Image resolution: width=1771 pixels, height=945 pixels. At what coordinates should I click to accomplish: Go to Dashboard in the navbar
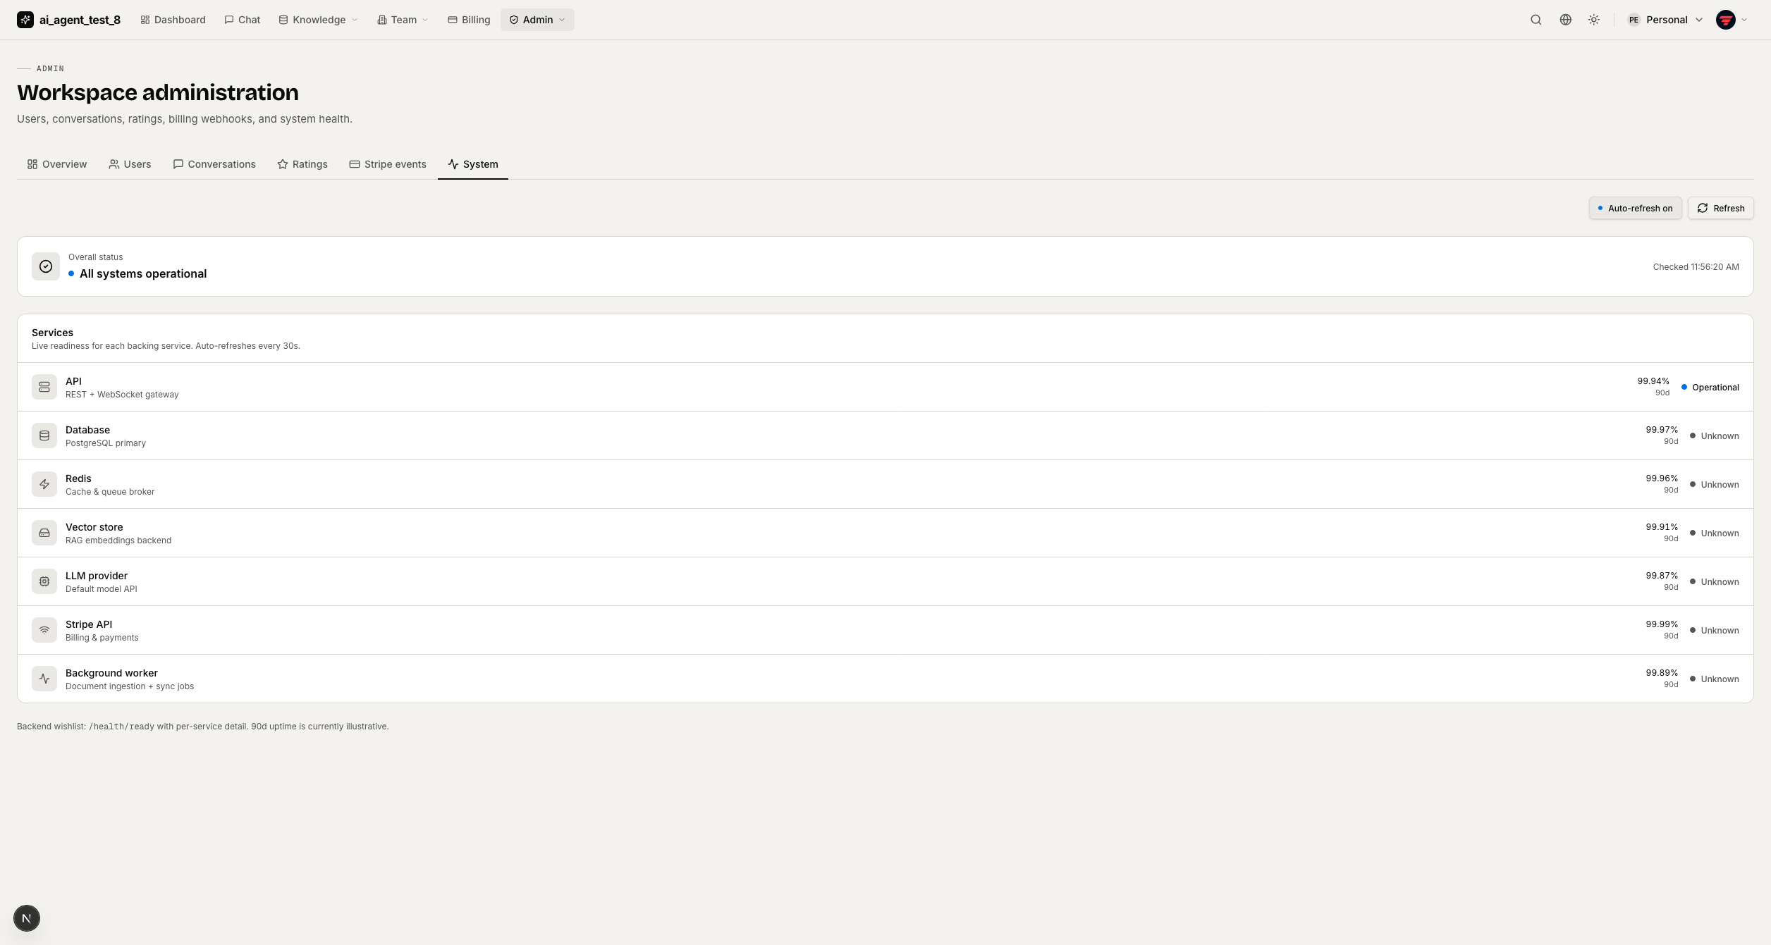tap(173, 20)
